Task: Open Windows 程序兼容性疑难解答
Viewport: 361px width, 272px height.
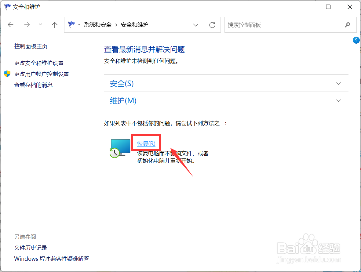Action: click(52, 259)
